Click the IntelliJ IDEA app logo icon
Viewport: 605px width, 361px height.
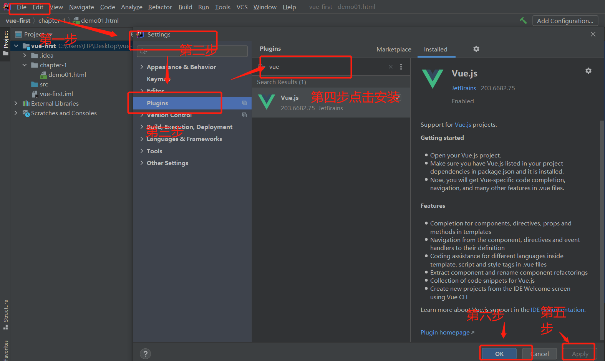(7, 7)
